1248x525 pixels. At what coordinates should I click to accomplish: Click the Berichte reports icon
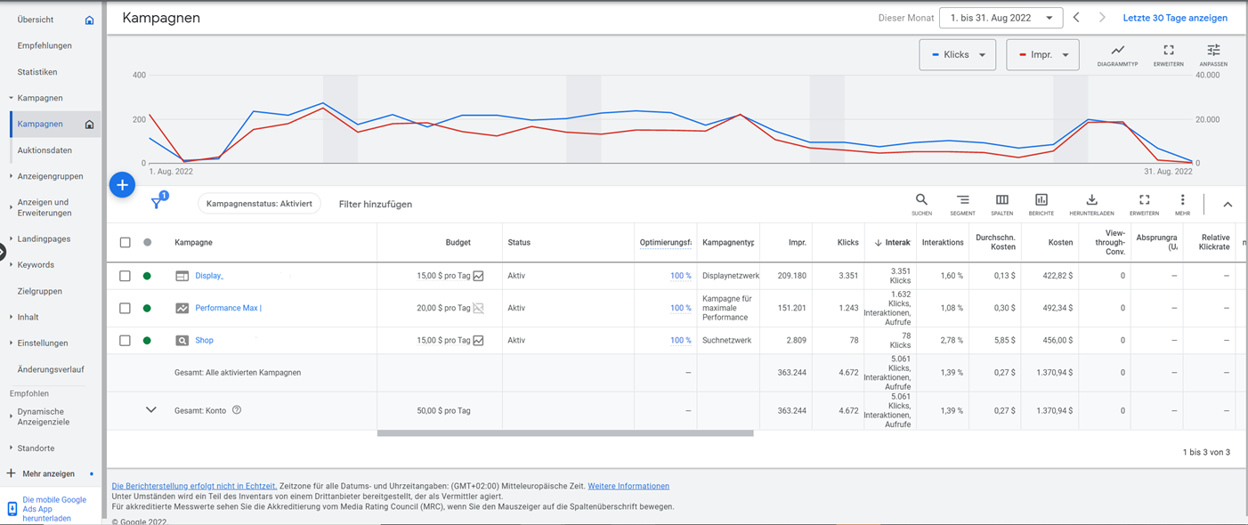click(1041, 203)
